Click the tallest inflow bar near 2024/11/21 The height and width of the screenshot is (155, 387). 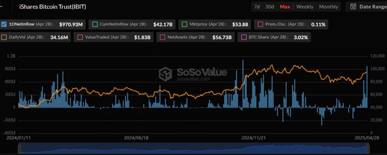243,84
